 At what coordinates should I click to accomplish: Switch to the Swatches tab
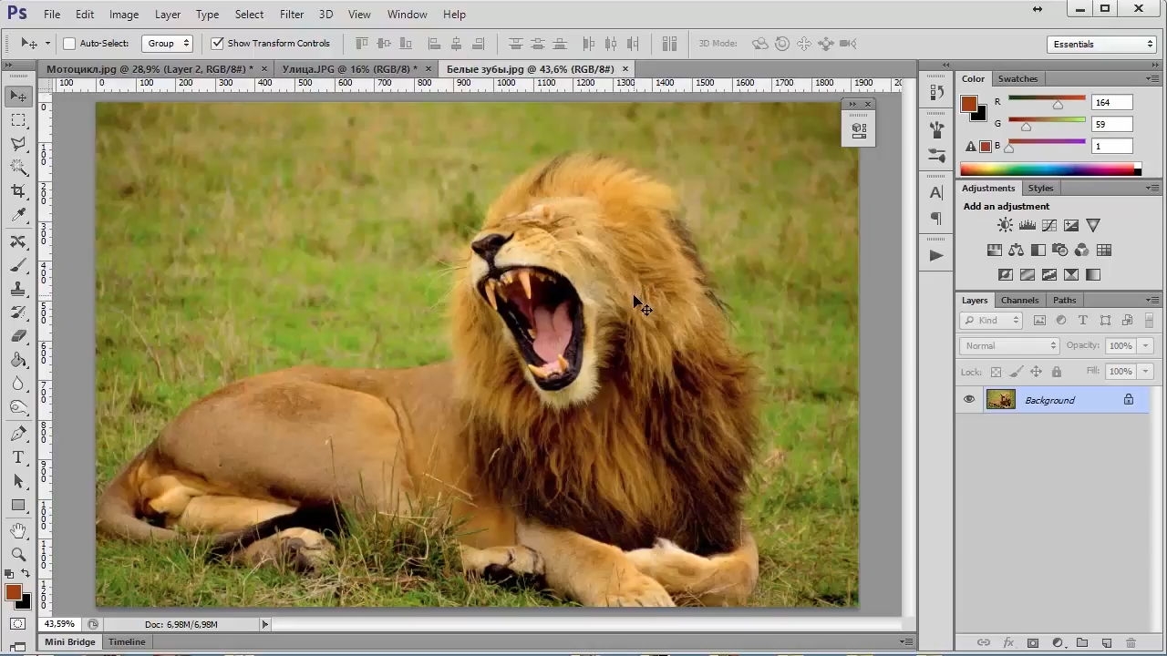click(x=1017, y=78)
